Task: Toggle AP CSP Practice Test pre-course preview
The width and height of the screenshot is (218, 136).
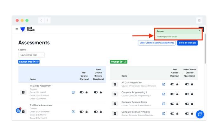Action: click(x=172, y=84)
